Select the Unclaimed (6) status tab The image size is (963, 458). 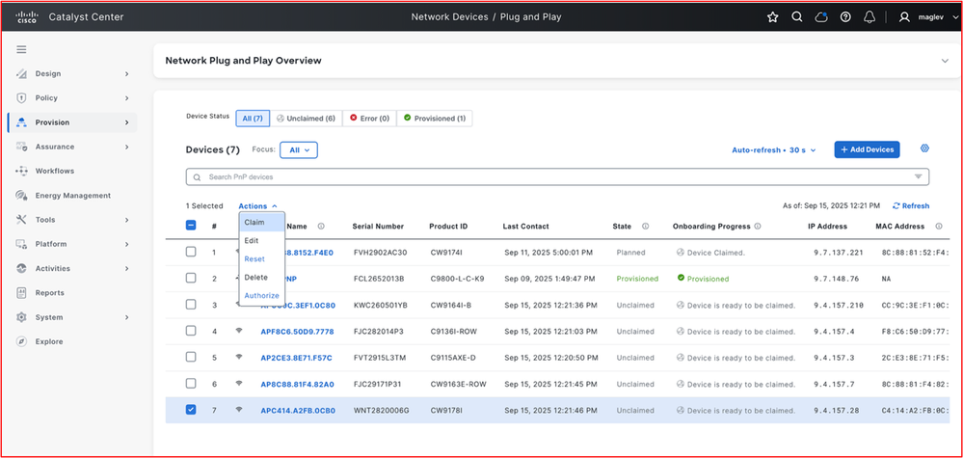click(x=306, y=119)
